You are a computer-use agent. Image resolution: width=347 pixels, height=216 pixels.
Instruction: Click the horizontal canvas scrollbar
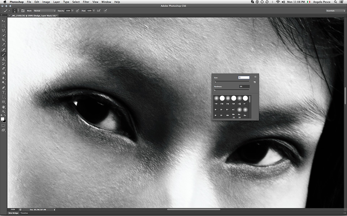click(x=194, y=210)
